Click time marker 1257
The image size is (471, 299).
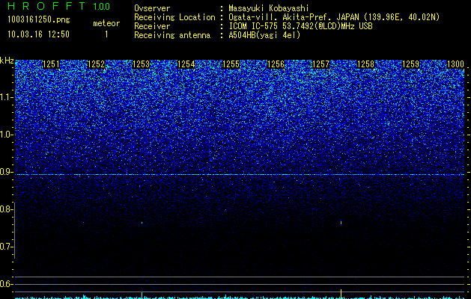320,64
